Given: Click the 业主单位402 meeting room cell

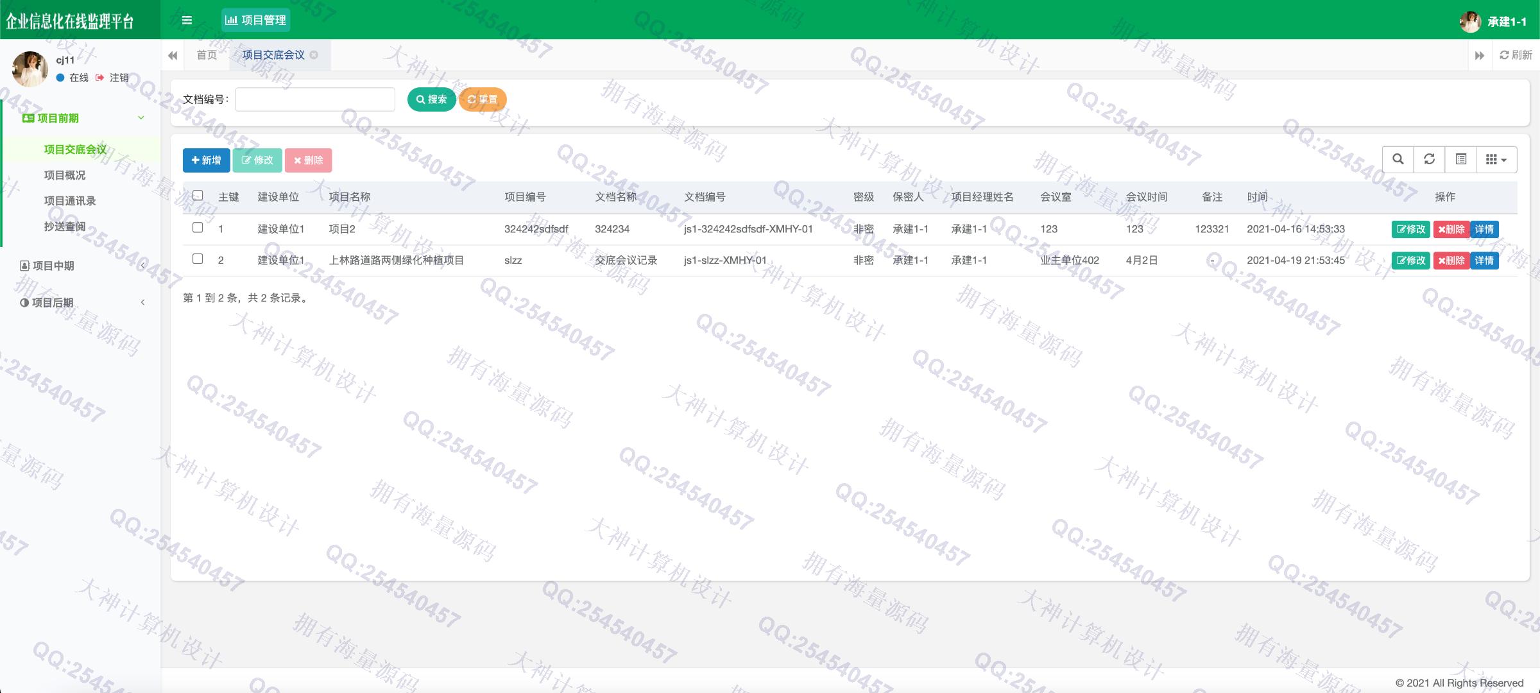Looking at the screenshot, I should pyautogui.click(x=1070, y=261).
